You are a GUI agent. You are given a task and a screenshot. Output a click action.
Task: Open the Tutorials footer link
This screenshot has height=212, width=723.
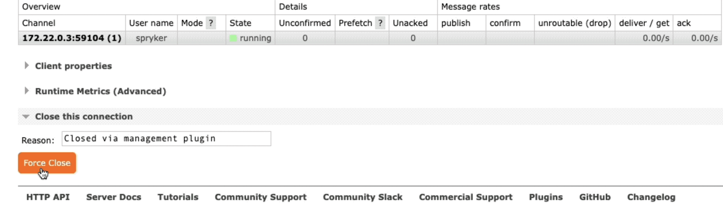pos(178,197)
